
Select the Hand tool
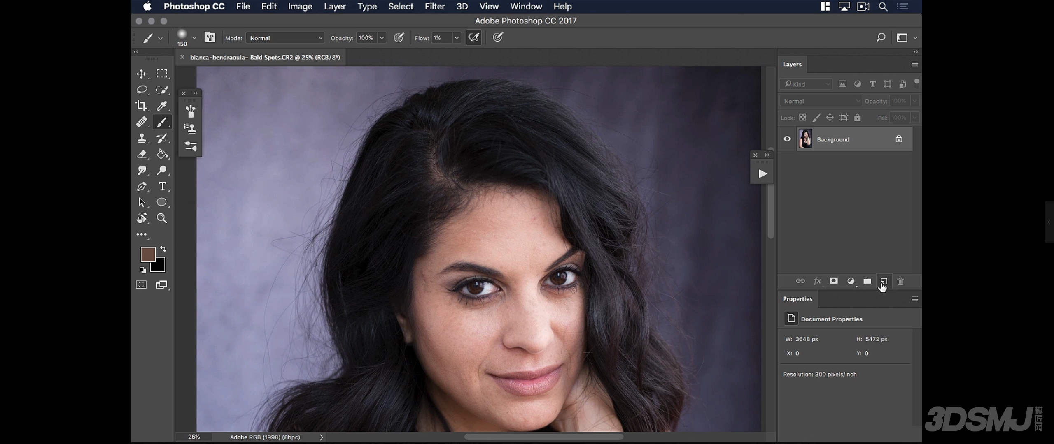(x=142, y=218)
